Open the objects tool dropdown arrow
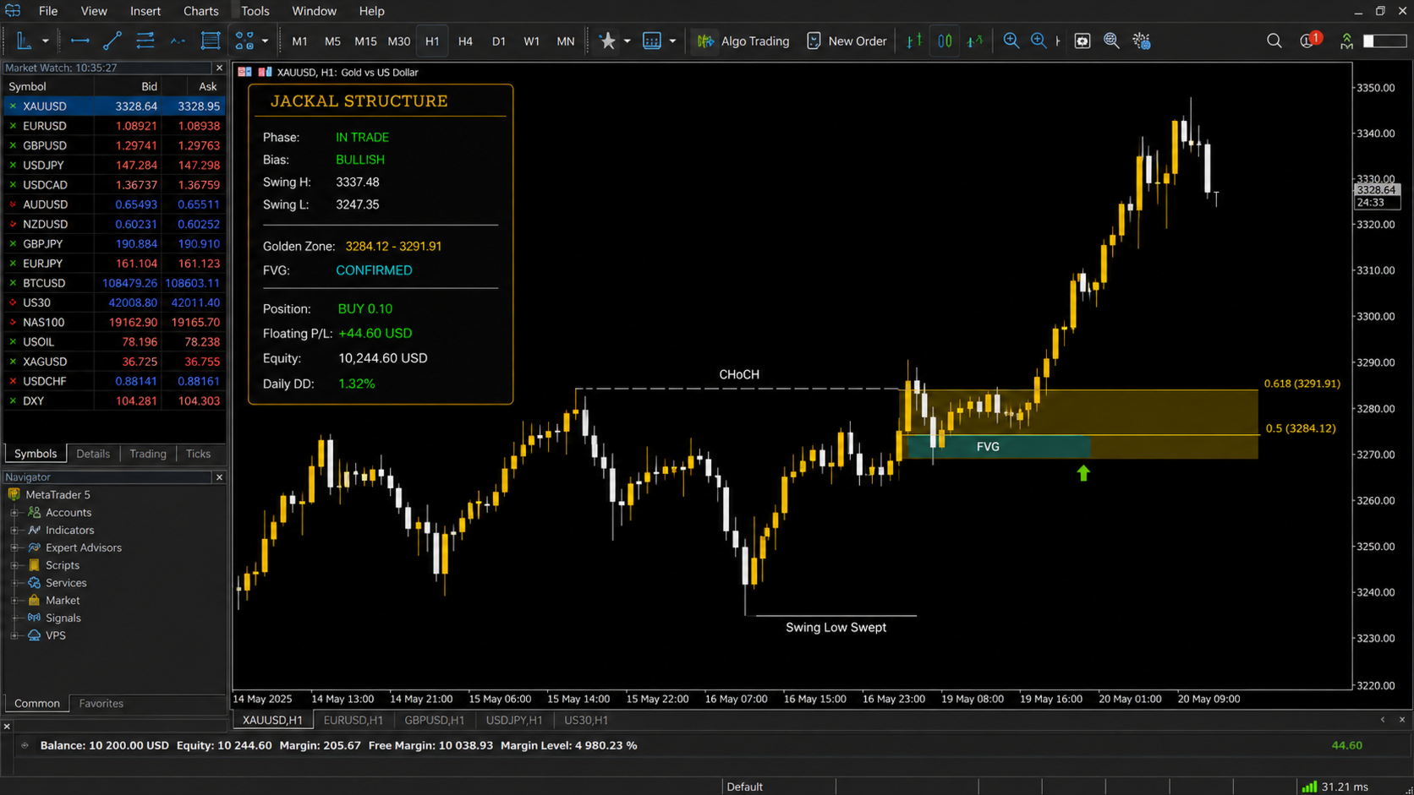This screenshot has width=1414, height=795. tap(265, 41)
